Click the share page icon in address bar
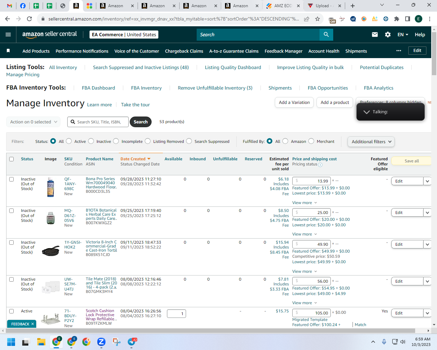Screen dimensions: 437x350 pyautogui.click(x=307, y=19)
